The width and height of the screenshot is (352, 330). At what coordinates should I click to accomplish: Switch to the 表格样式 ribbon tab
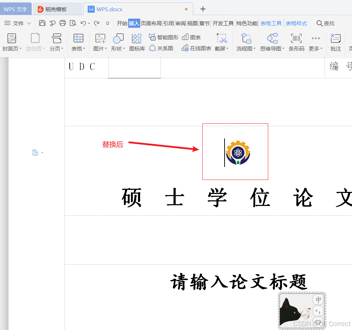click(x=296, y=23)
